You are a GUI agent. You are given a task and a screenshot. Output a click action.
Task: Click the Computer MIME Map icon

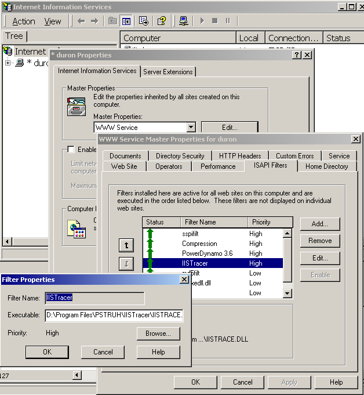click(77, 229)
